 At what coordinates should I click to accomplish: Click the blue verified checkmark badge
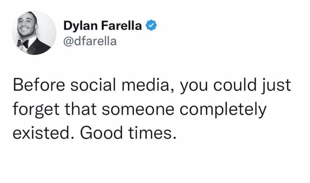tap(151, 26)
